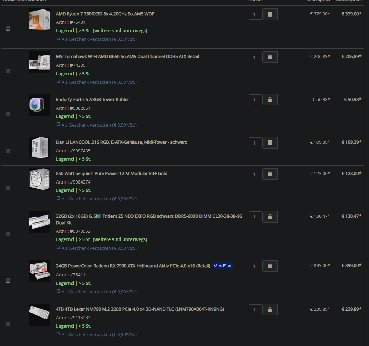Check the Endorfy Fortis 5 row checkbox
Screen dimensions: 369x346
[x=8, y=114]
